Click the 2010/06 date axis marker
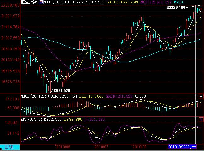 [63, 147]
